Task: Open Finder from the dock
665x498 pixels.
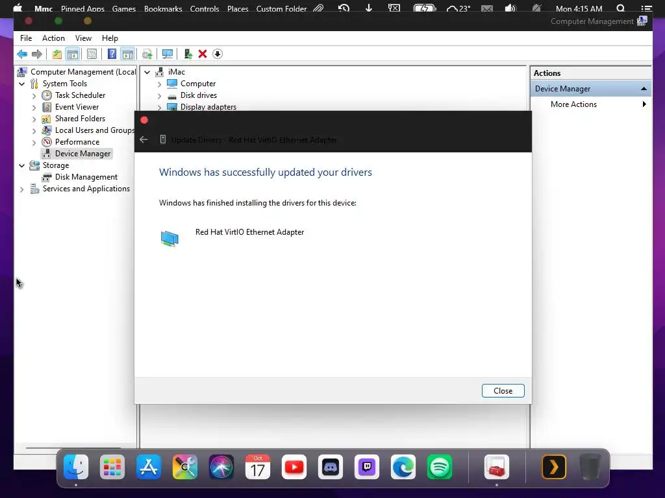Action: click(76, 468)
